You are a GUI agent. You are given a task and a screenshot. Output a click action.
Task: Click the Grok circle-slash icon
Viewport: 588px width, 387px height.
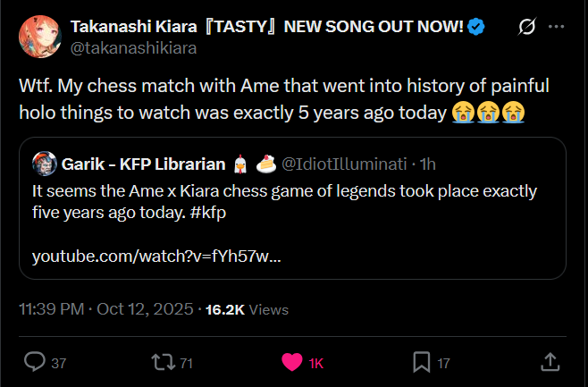pos(526,28)
